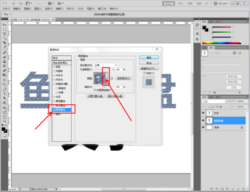This screenshot has height=192, width=250.
Task: Select the Horizontal Type tool
Action: (x=4, y=94)
